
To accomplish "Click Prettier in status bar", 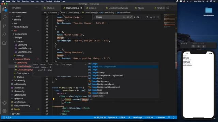I will tap(160, 118).
